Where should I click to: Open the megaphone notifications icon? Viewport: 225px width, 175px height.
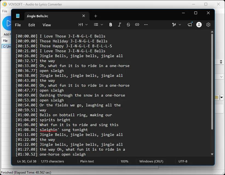pos(190,25)
